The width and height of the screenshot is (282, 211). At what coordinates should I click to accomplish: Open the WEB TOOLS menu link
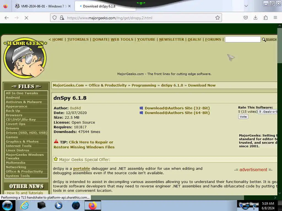tap(122, 40)
